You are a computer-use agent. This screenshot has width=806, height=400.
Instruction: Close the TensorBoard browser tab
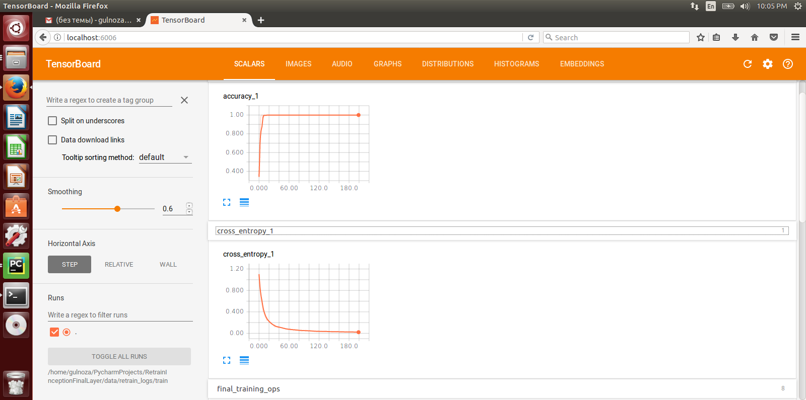click(x=244, y=20)
